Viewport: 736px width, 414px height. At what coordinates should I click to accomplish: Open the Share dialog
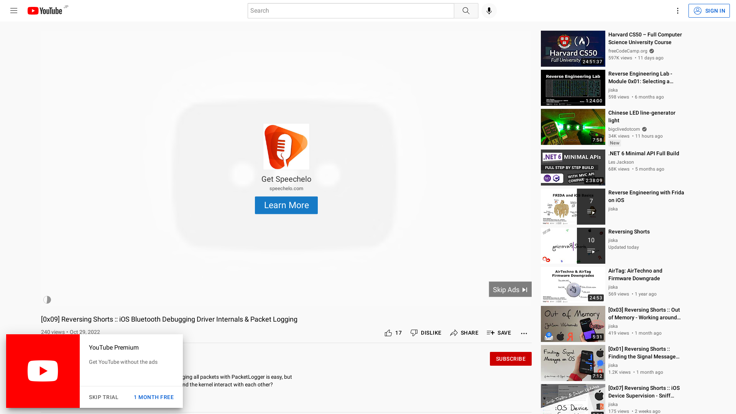click(464, 333)
